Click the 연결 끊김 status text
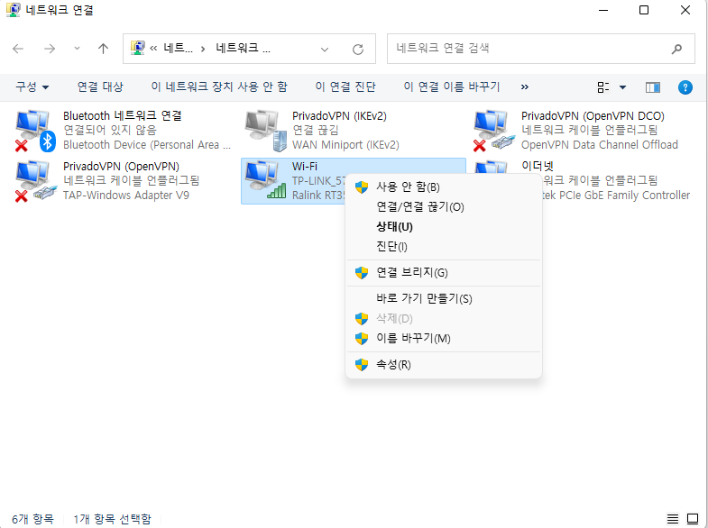 pos(315,131)
